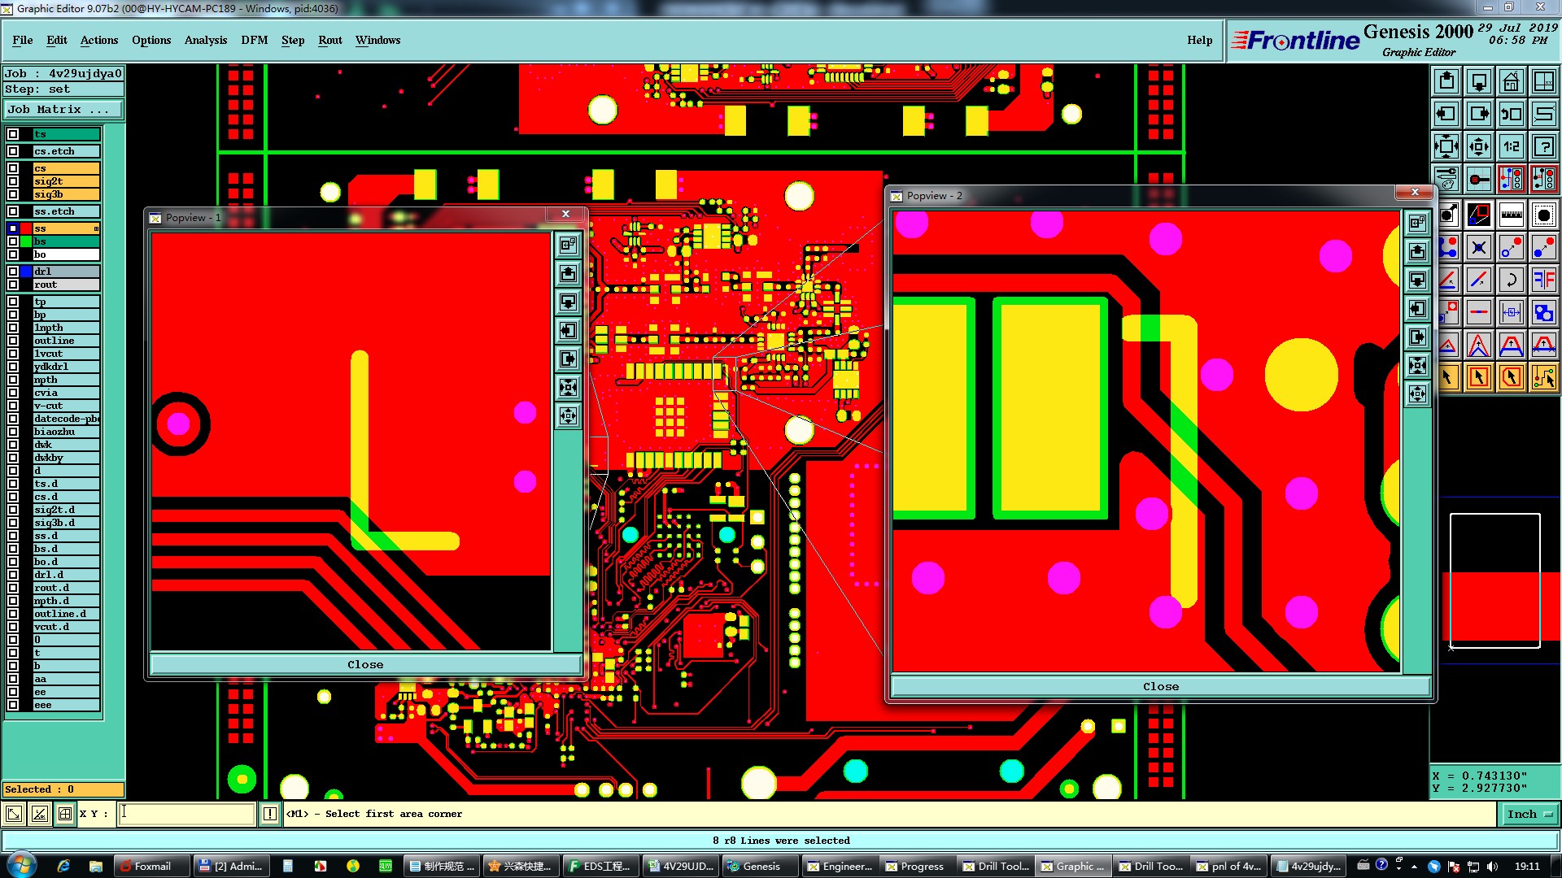1562x878 pixels.
Task: Click the black dot dashed select icon
Action: click(1544, 215)
